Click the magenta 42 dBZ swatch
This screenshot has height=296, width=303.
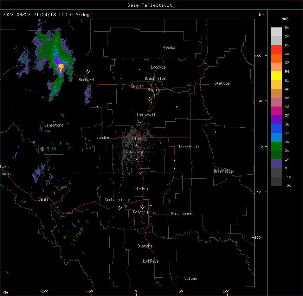coord(276,111)
